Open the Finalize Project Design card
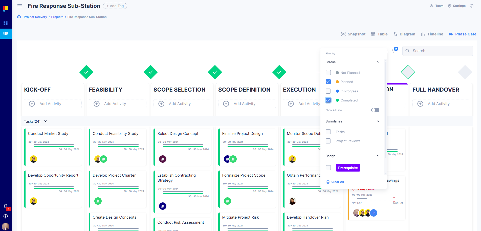481x231 pixels. pyautogui.click(x=247, y=147)
